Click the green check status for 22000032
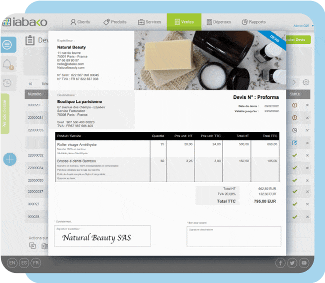This screenshot has height=283, width=325. [x=294, y=155]
